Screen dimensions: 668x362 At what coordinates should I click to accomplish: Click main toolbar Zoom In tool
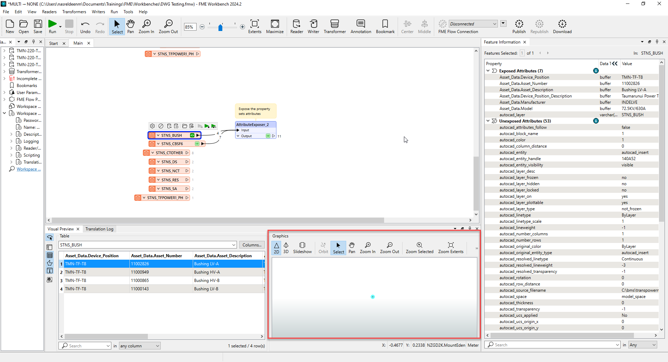146,26
